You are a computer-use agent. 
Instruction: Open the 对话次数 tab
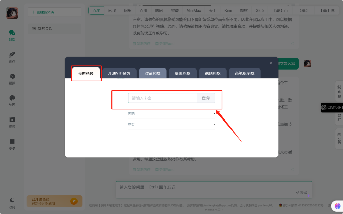point(153,73)
